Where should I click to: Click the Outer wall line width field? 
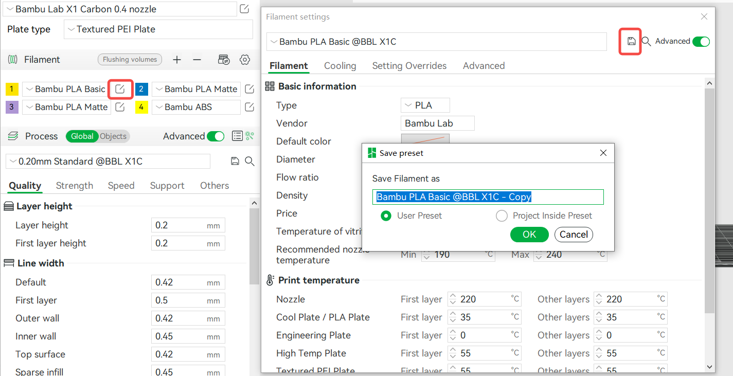click(x=188, y=318)
